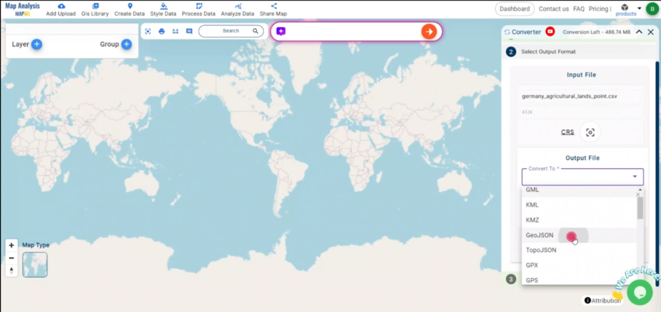Viewport: 661px width, 312px height.
Task: Open the Share Map menu
Action: 273,10
